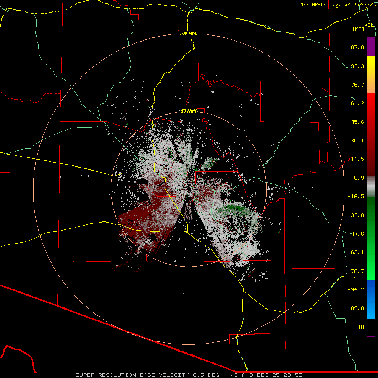
Task: Click the 14.5 velocity scale value
Action: pos(357,159)
